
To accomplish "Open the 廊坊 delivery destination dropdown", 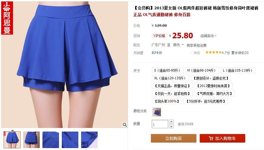I will 178,45.
